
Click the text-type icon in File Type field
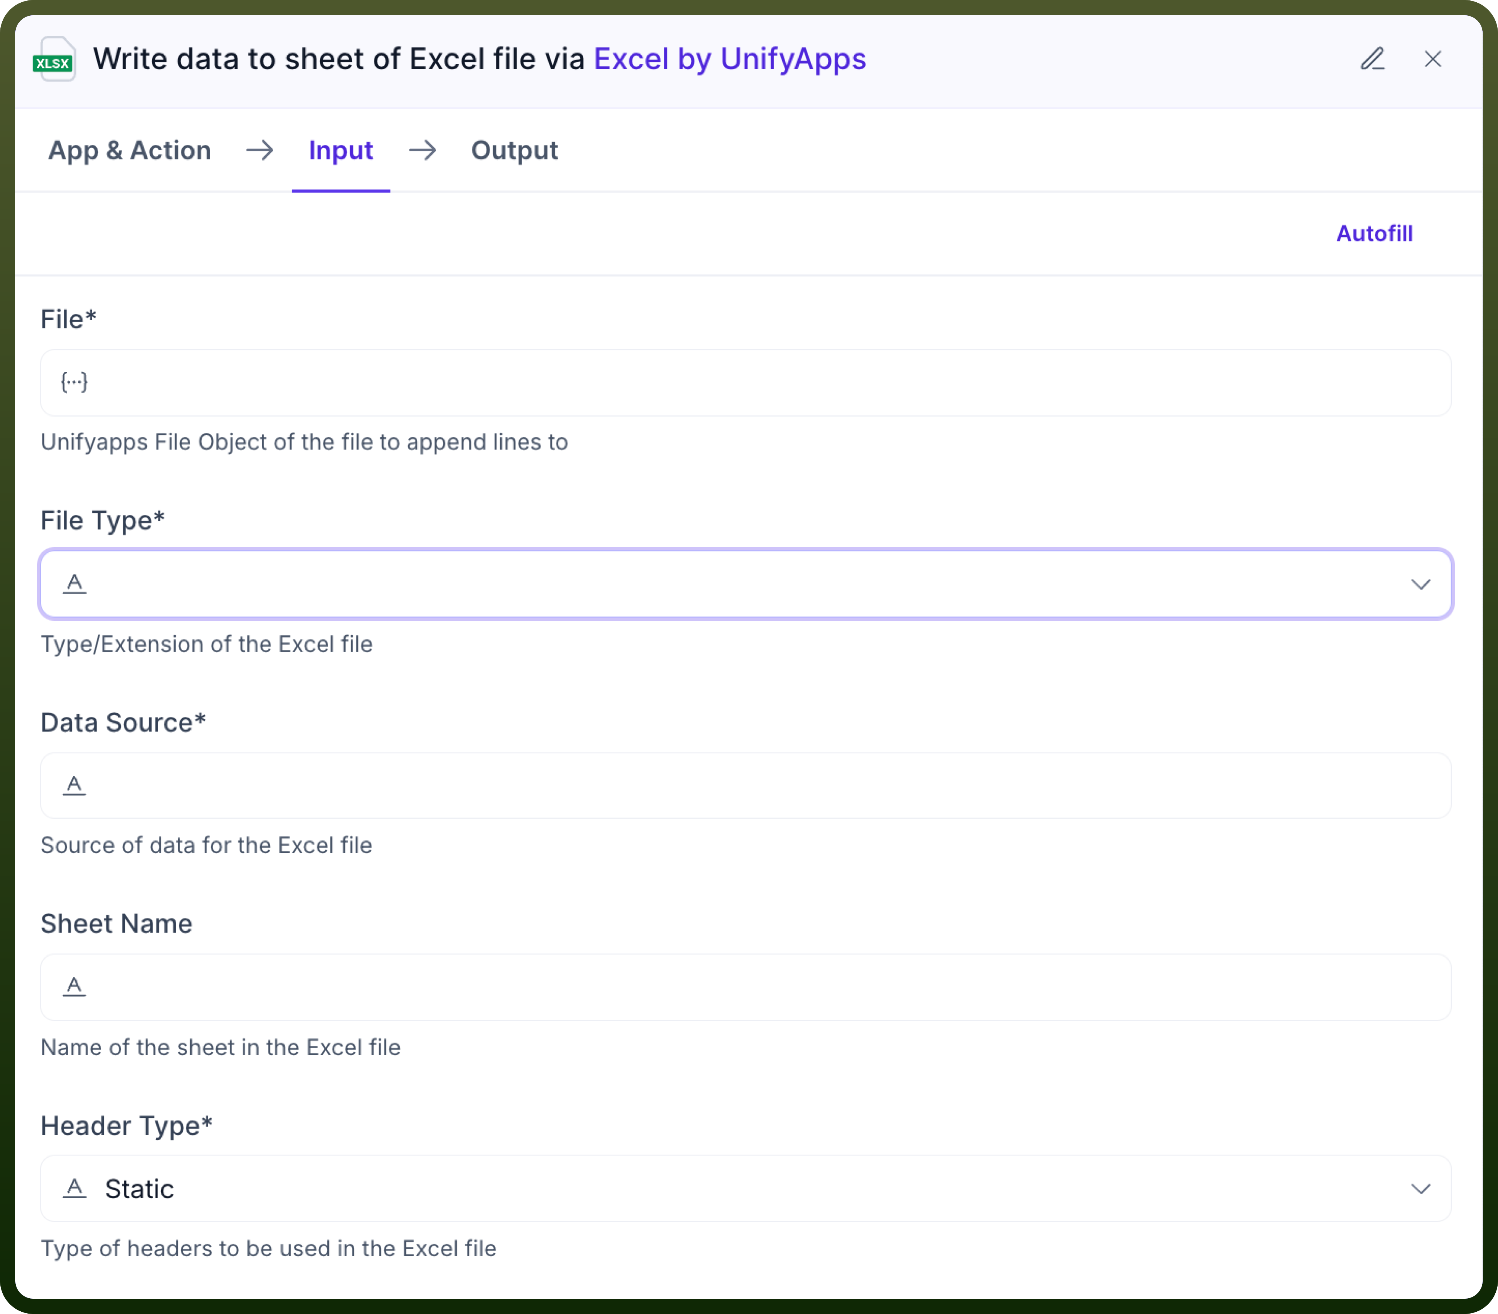(74, 583)
